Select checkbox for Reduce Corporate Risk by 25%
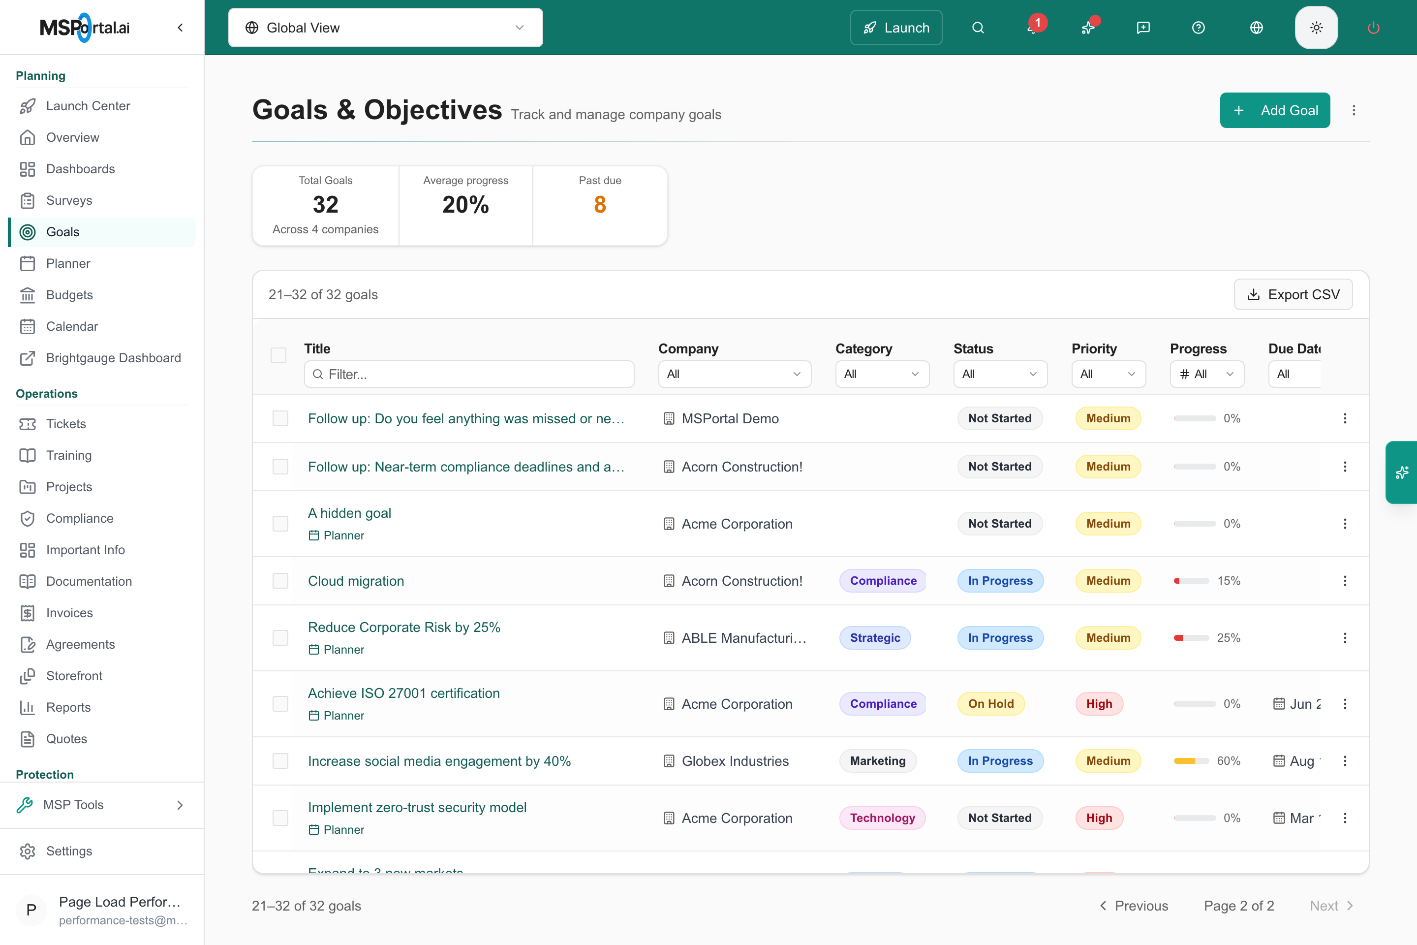 click(x=280, y=638)
